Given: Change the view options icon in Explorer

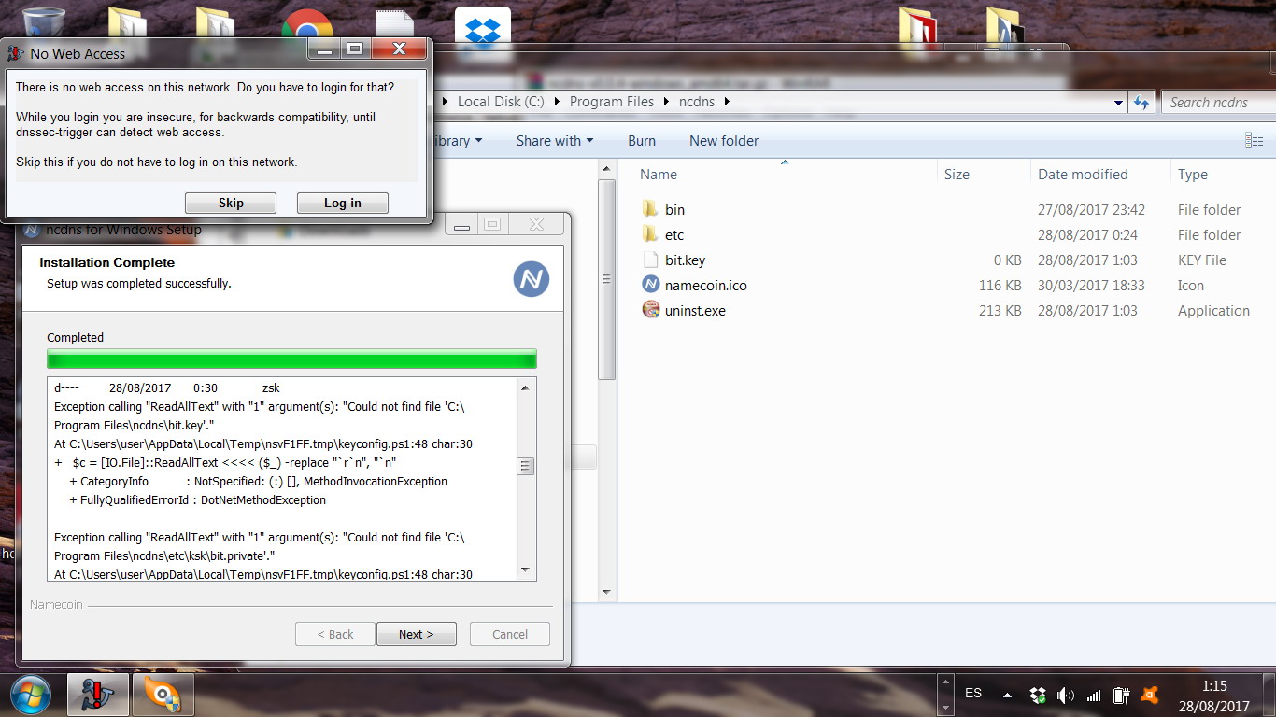Looking at the screenshot, I should [1254, 140].
